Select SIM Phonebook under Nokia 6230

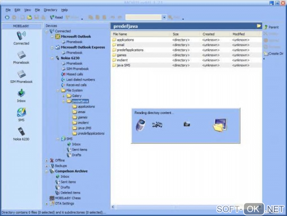pos(75,69)
